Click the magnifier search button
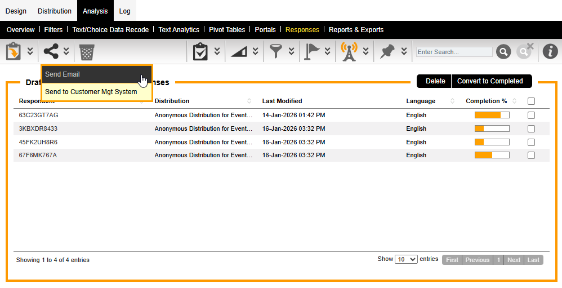This screenshot has width=562, height=288. 503,52
